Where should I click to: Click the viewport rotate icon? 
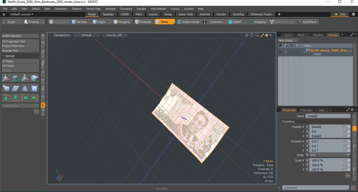coord(252,35)
